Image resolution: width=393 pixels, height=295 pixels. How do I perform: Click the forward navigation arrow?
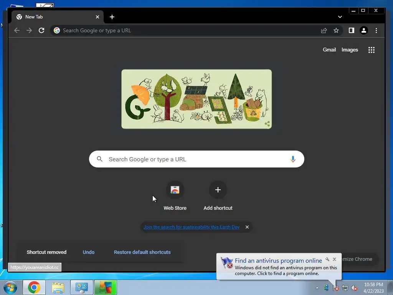[x=29, y=30]
